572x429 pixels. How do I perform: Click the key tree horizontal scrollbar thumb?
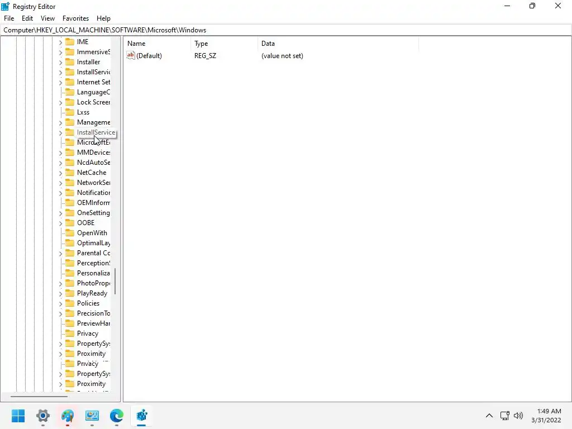39,396
